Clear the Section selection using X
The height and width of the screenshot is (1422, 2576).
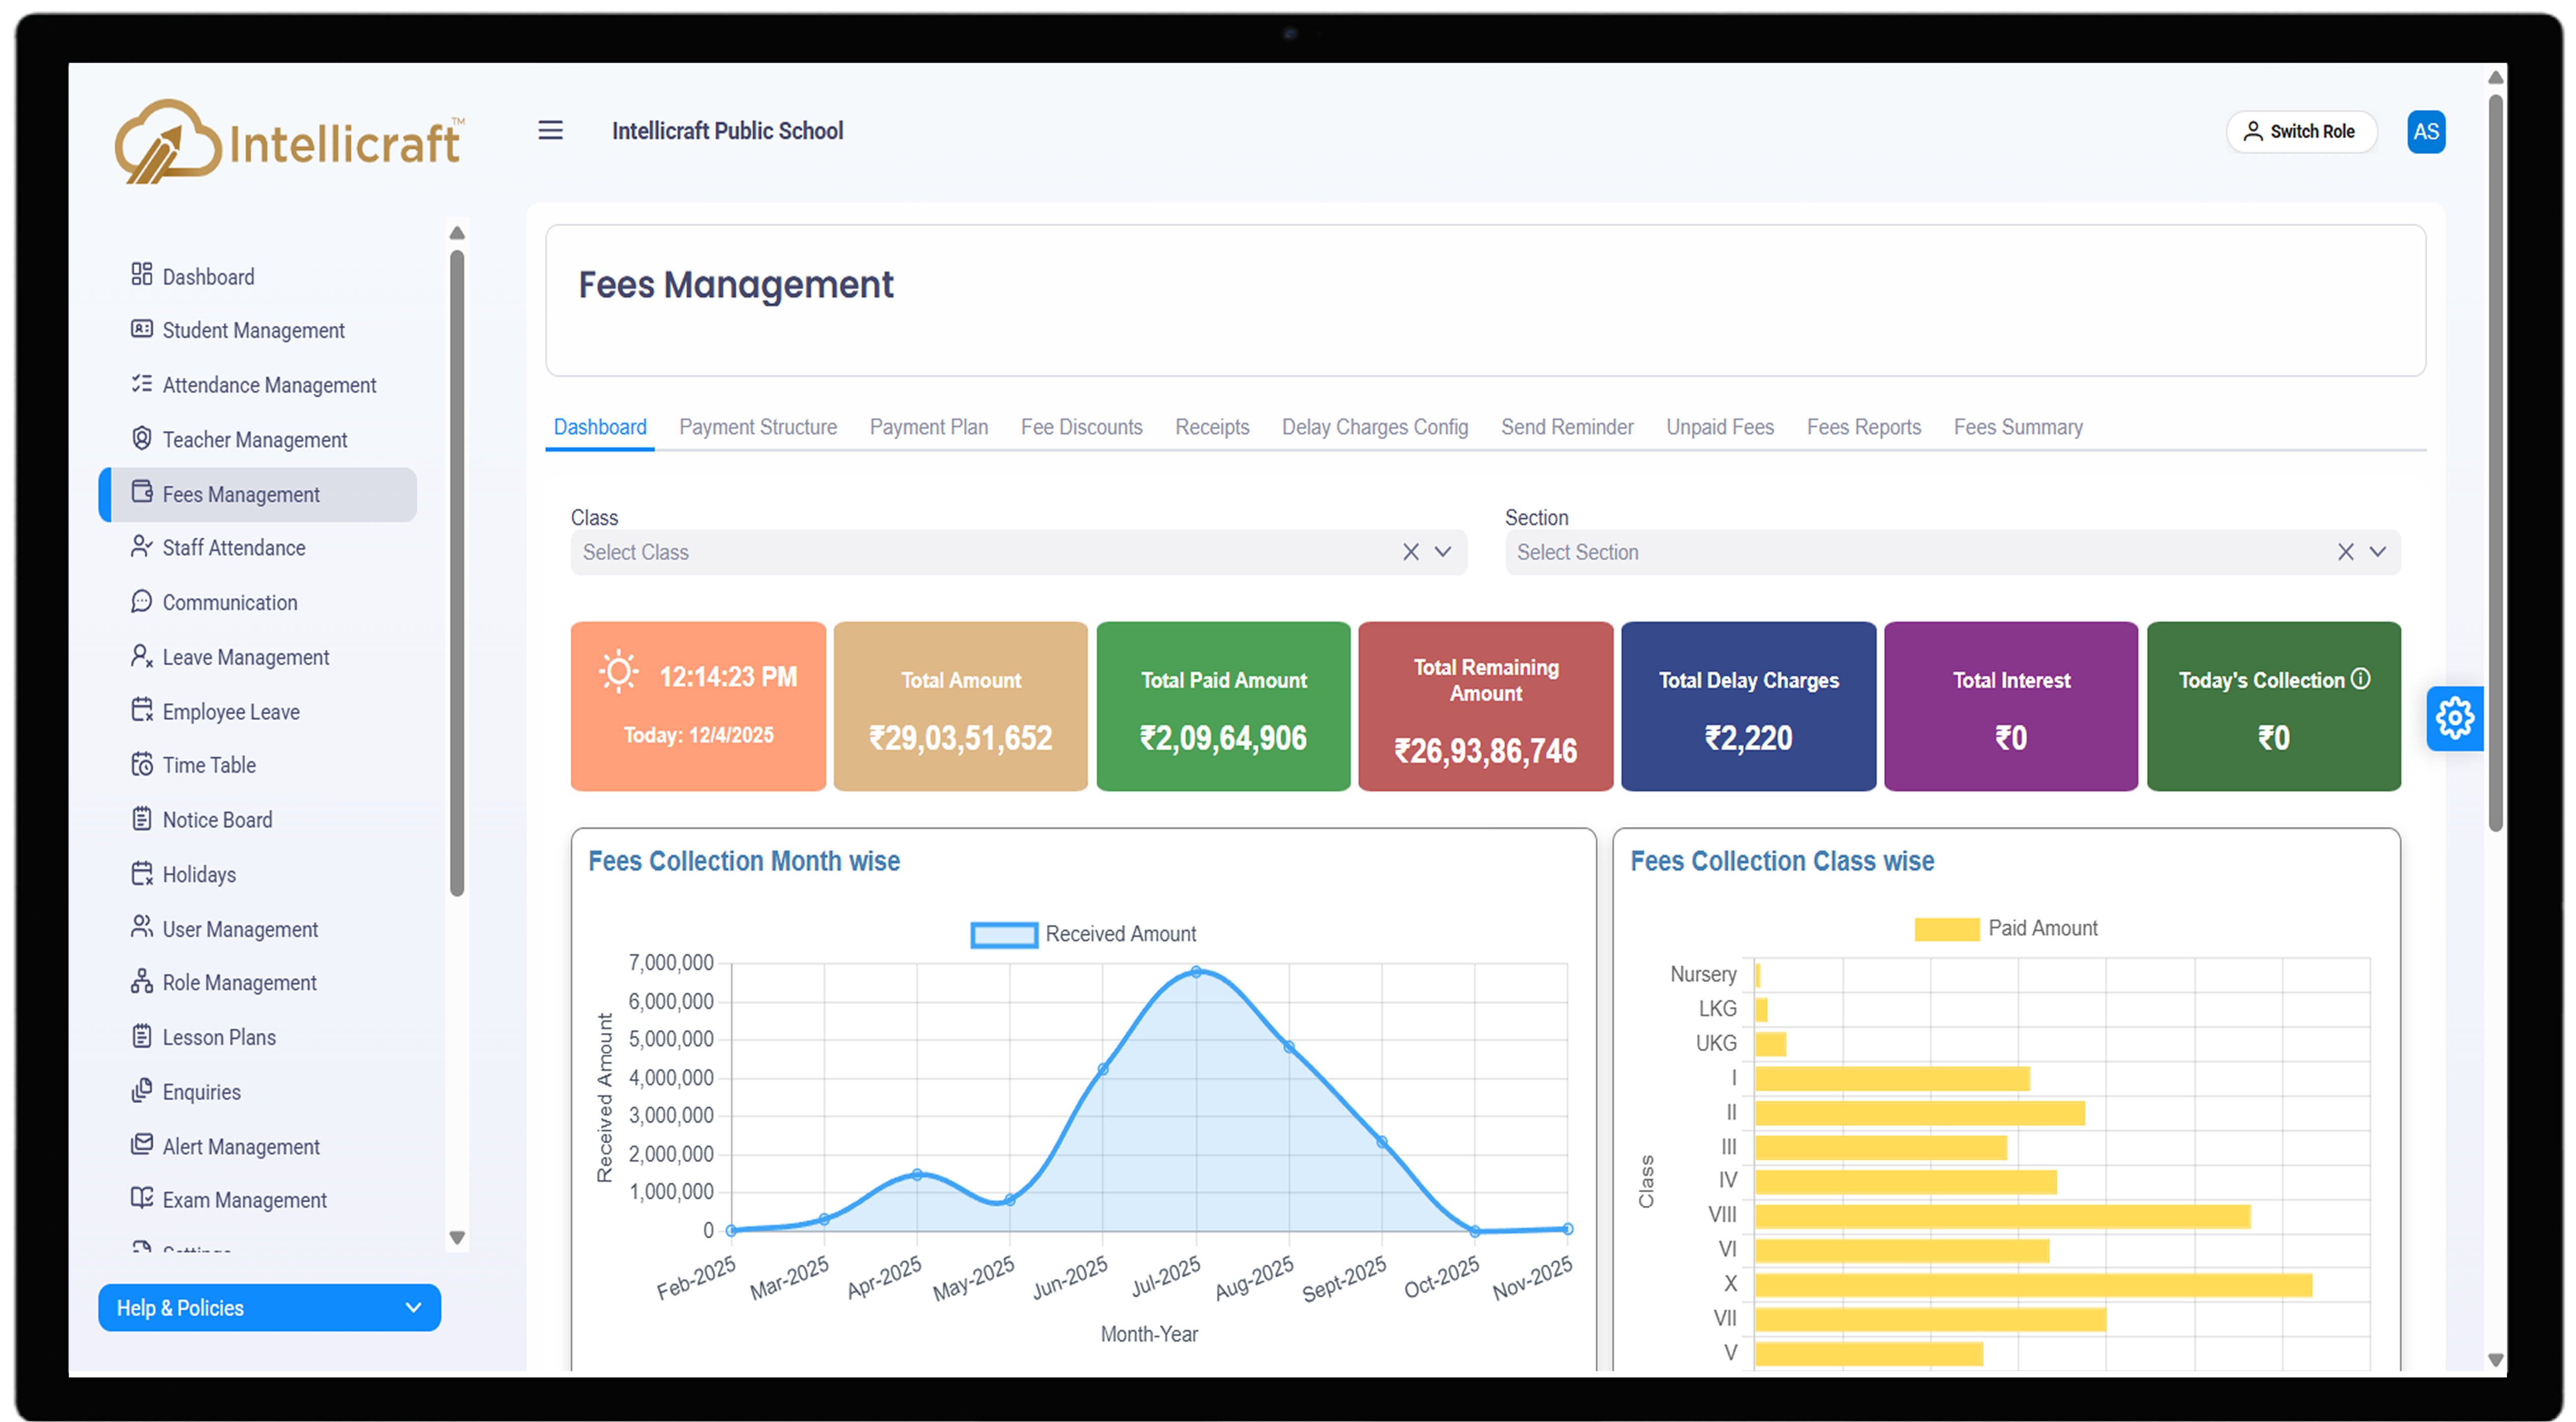2346,551
